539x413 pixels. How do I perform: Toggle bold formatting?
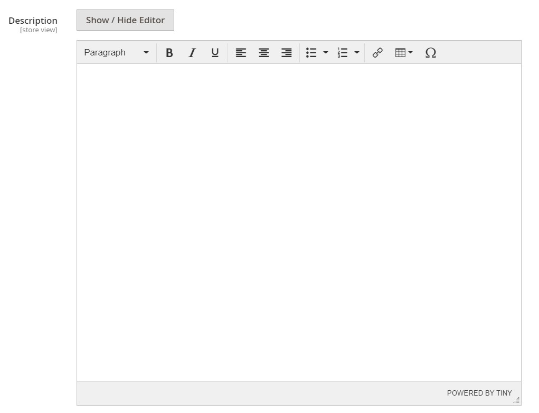pyautogui.click(x=169, y=53)
